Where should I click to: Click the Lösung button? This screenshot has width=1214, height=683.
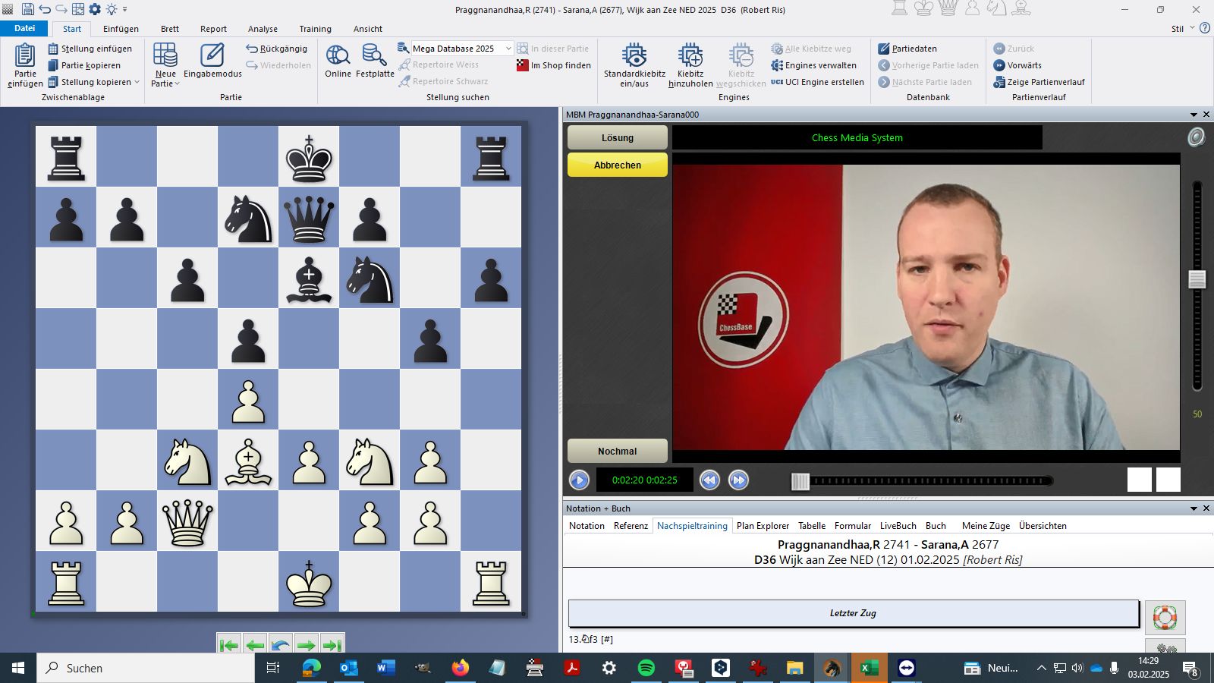point(618,137)
